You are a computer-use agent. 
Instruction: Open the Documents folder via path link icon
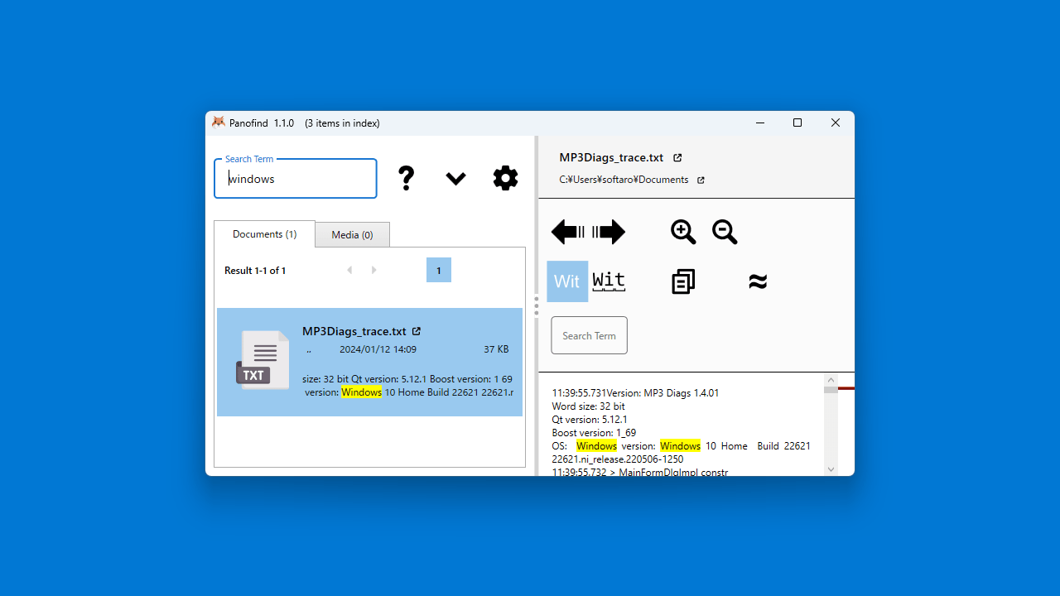tap(701, 180)
